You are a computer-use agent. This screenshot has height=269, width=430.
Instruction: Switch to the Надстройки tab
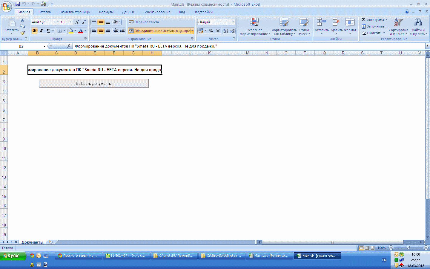tap(203, 12)
